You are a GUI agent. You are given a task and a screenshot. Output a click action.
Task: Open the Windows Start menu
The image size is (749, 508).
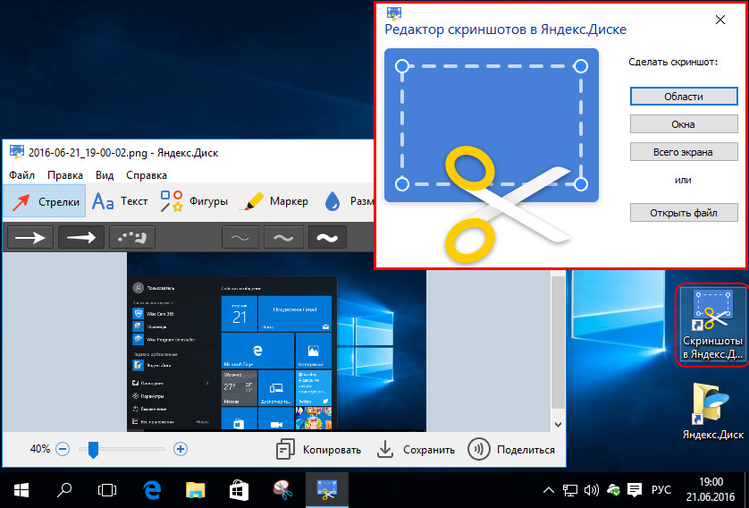pyautogui.click(x=21, y=490)
